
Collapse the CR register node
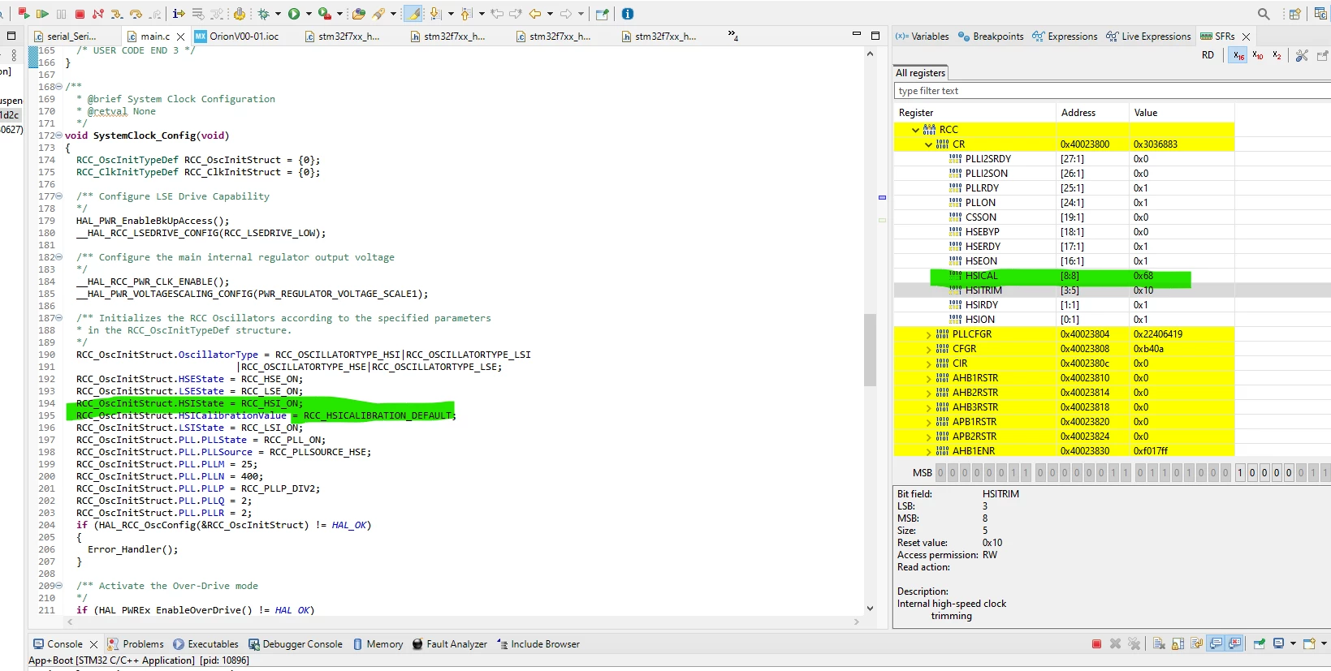click(929, 144)
